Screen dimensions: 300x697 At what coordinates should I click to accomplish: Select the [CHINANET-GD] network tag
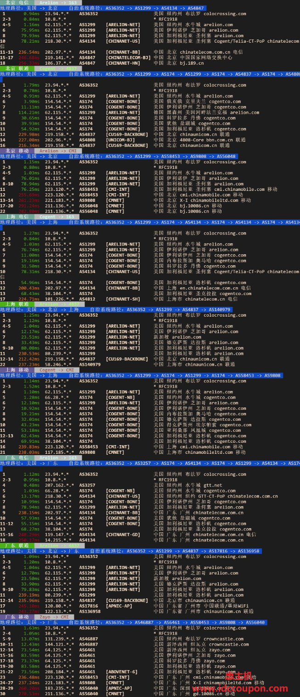123,535
